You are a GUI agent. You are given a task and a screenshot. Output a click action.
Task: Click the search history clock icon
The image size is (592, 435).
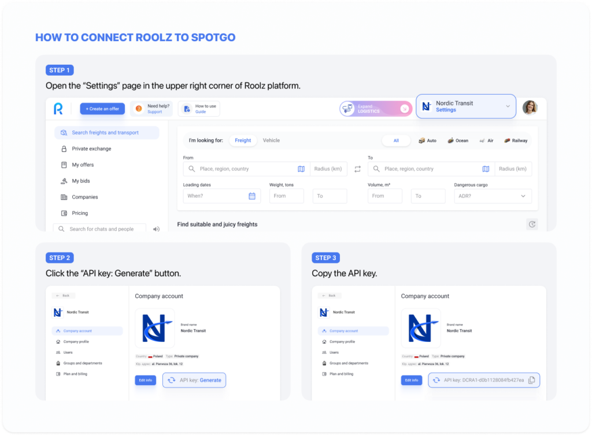pos(532,224)
